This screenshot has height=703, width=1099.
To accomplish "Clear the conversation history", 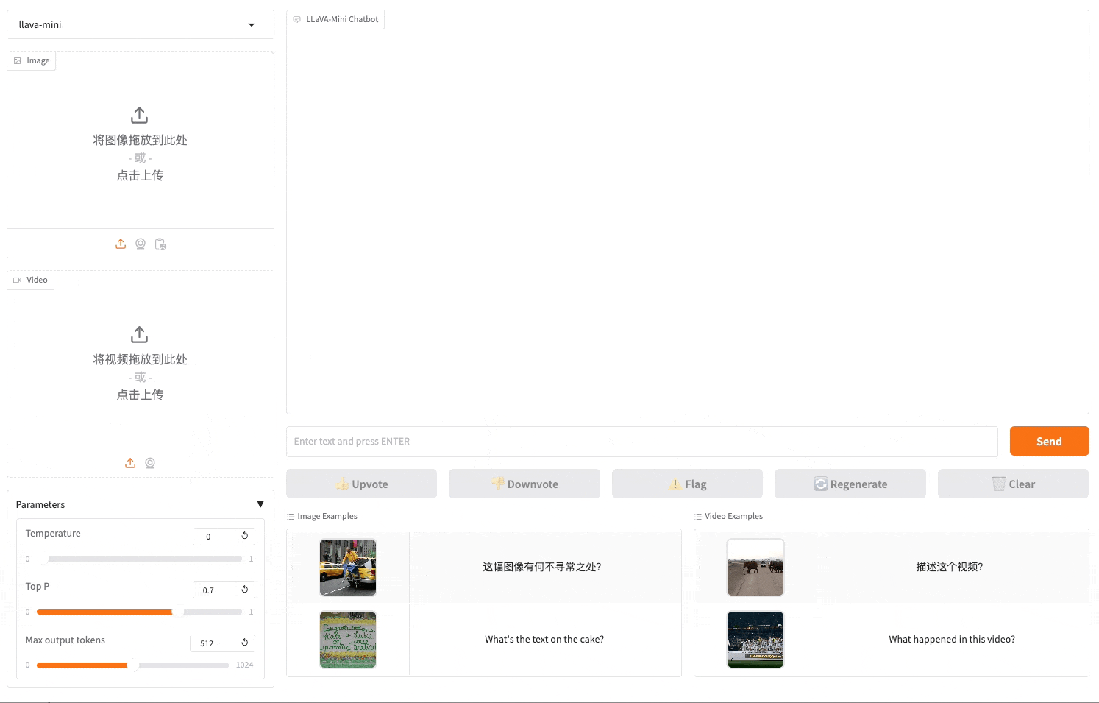I will [1013, 484].
